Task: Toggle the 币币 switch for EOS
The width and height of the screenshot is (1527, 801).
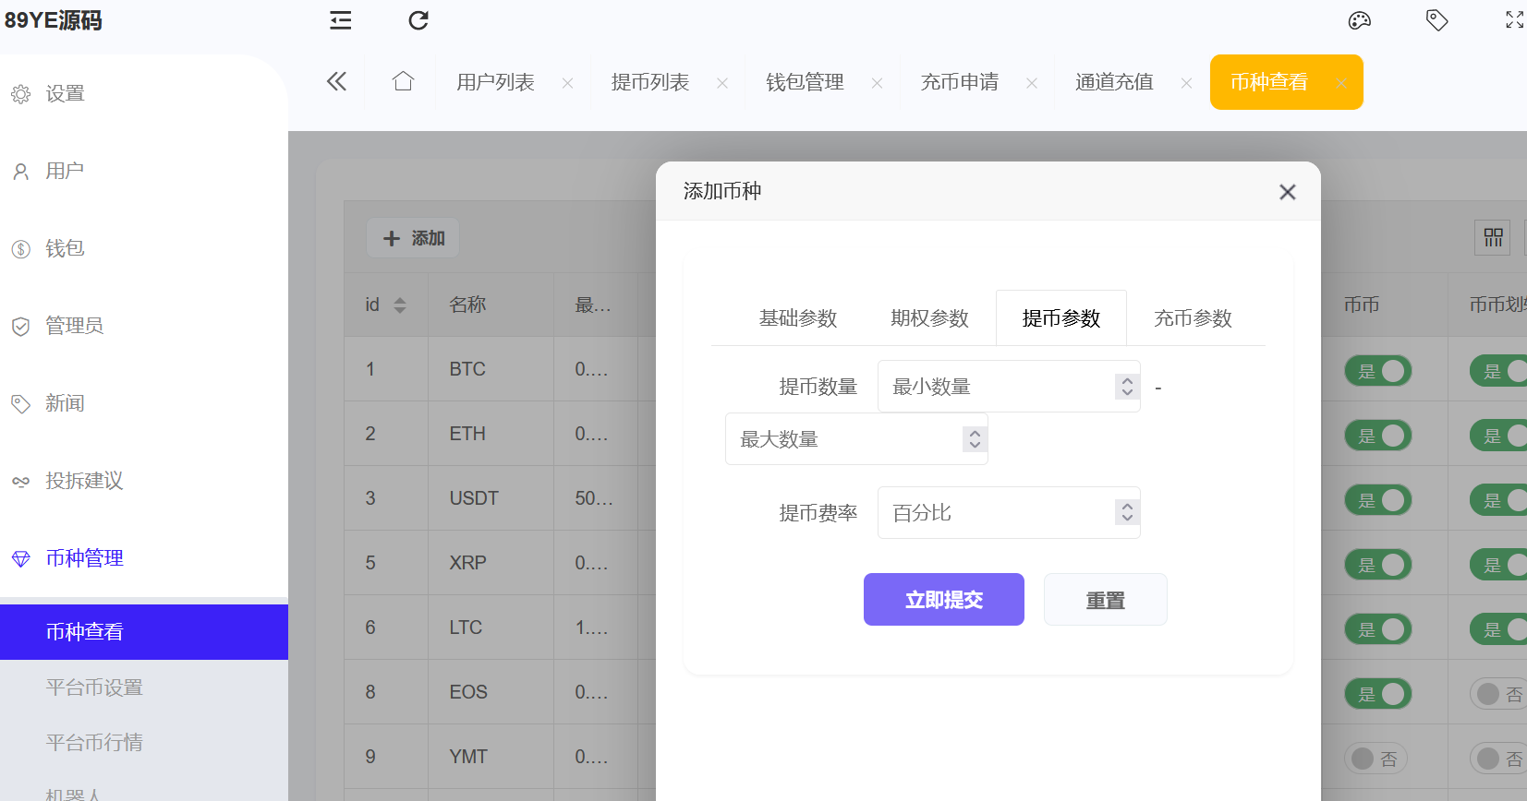Action: [1377, 694]
